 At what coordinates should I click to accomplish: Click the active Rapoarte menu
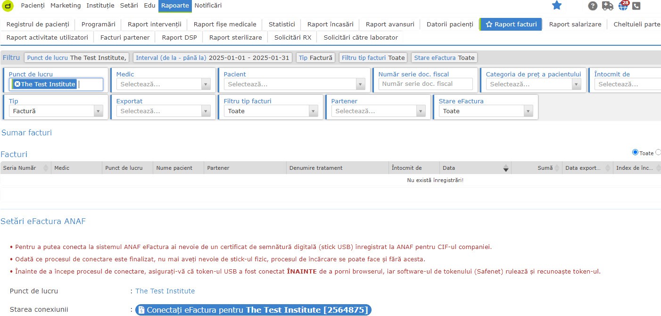coord(175,6)
